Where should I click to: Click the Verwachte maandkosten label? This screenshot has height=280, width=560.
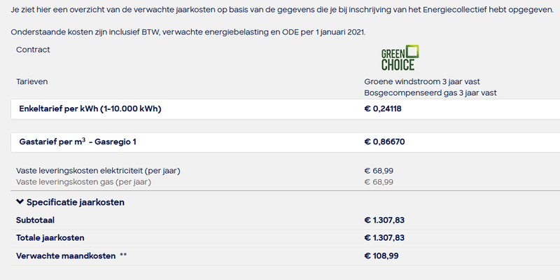tap(65, 256)
